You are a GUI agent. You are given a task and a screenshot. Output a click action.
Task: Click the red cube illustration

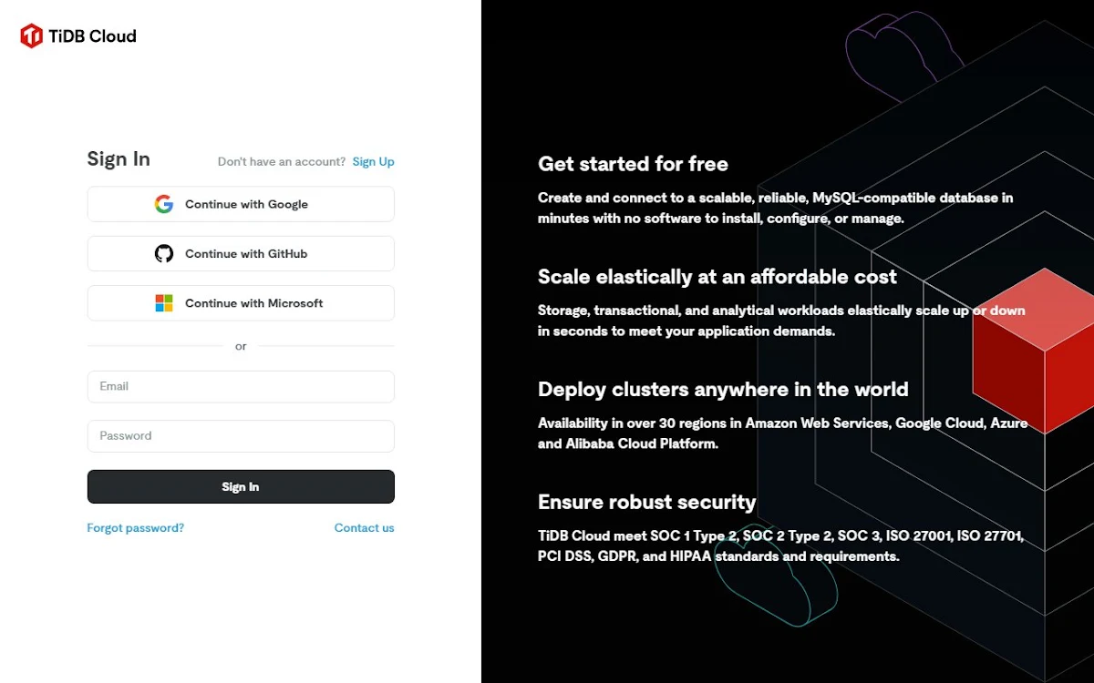[x=1033, y=351]
